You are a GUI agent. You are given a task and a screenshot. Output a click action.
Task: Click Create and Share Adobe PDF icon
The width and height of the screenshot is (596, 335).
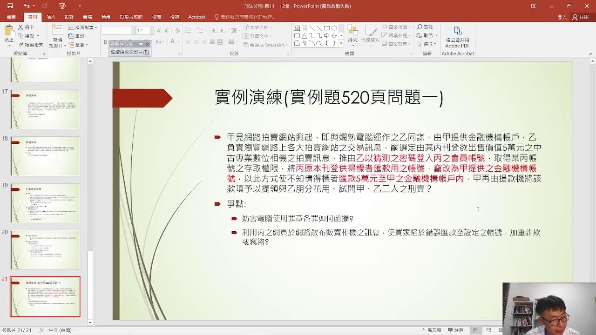coord(457,36)
